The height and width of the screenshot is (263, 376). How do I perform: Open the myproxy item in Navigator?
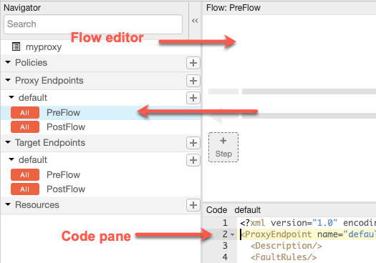[44, 47]
